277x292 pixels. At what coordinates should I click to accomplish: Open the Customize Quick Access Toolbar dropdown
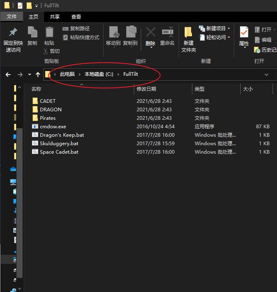[x=36, y=6]
